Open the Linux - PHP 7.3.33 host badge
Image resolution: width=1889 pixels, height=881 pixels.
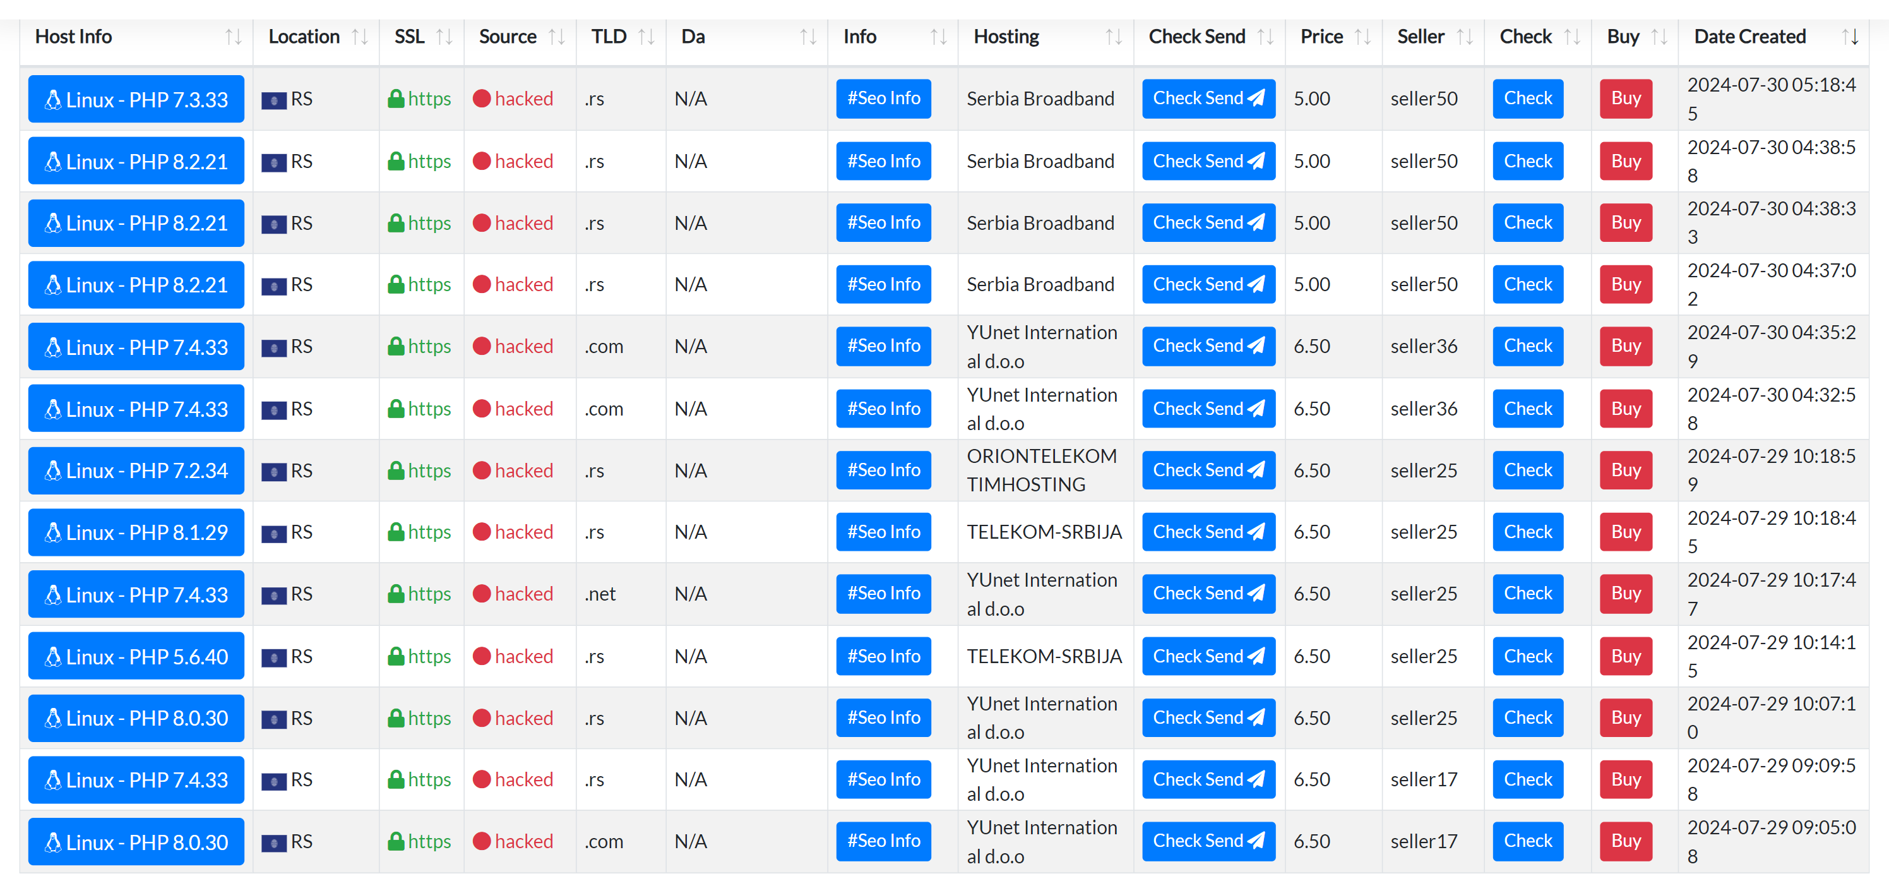tap(136, 99)
